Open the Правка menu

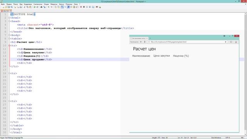coord(9,4)
